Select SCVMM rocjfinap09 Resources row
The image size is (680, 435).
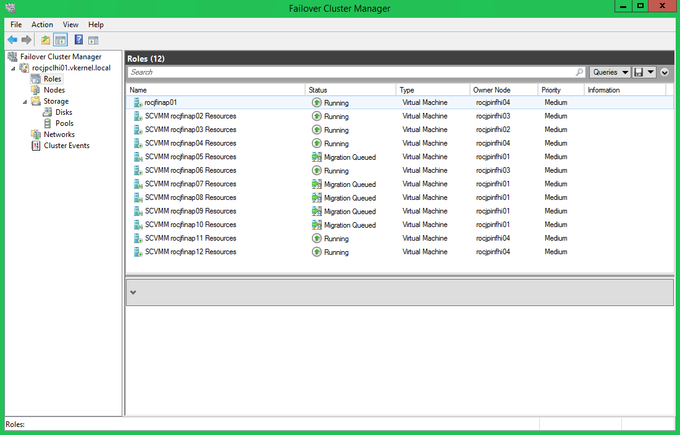[x=400, y=211]
